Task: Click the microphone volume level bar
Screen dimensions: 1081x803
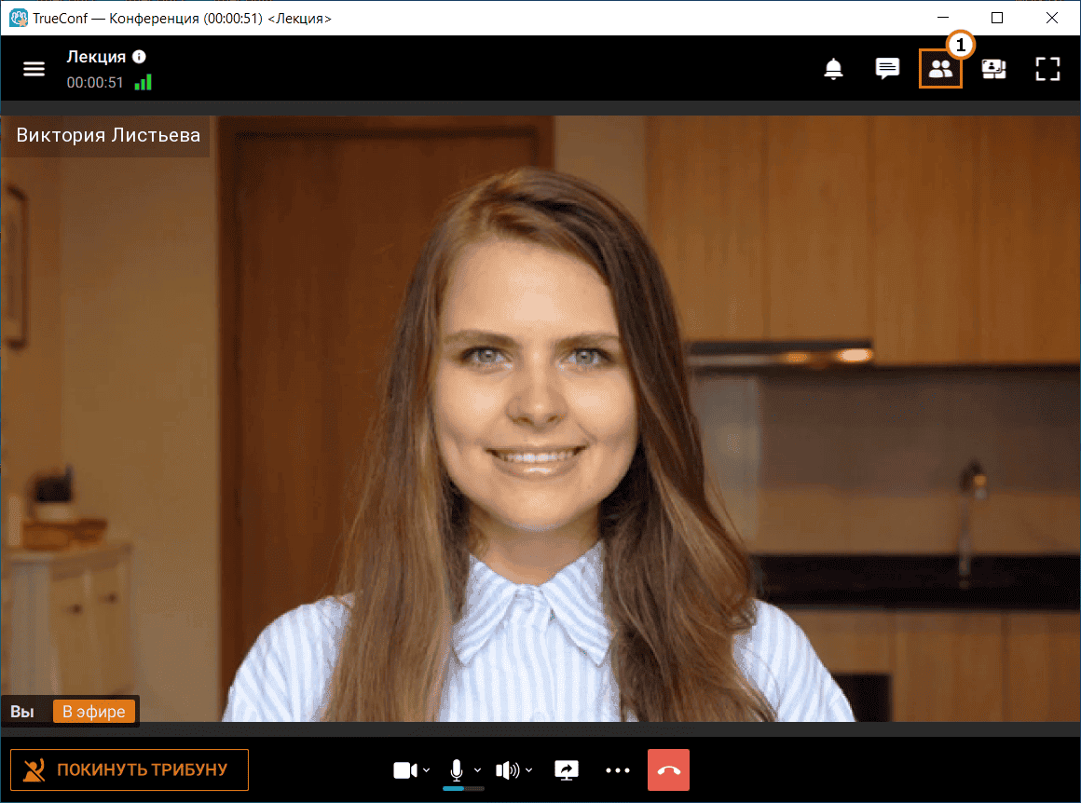Action: 463,788
